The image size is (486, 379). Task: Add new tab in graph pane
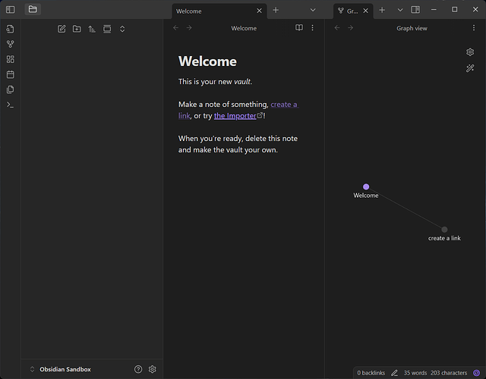point(382,10)
